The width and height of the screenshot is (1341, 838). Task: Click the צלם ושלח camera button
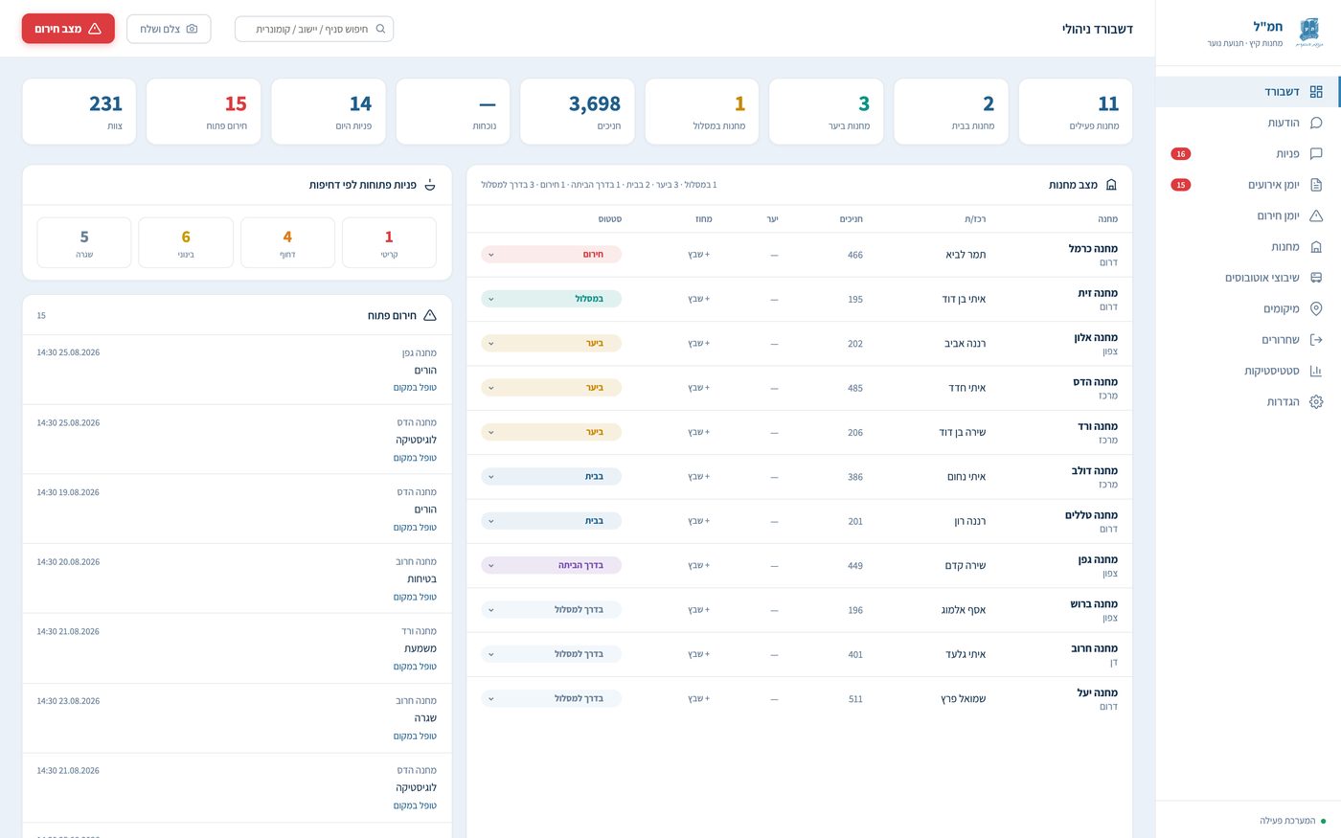[169, 29]
